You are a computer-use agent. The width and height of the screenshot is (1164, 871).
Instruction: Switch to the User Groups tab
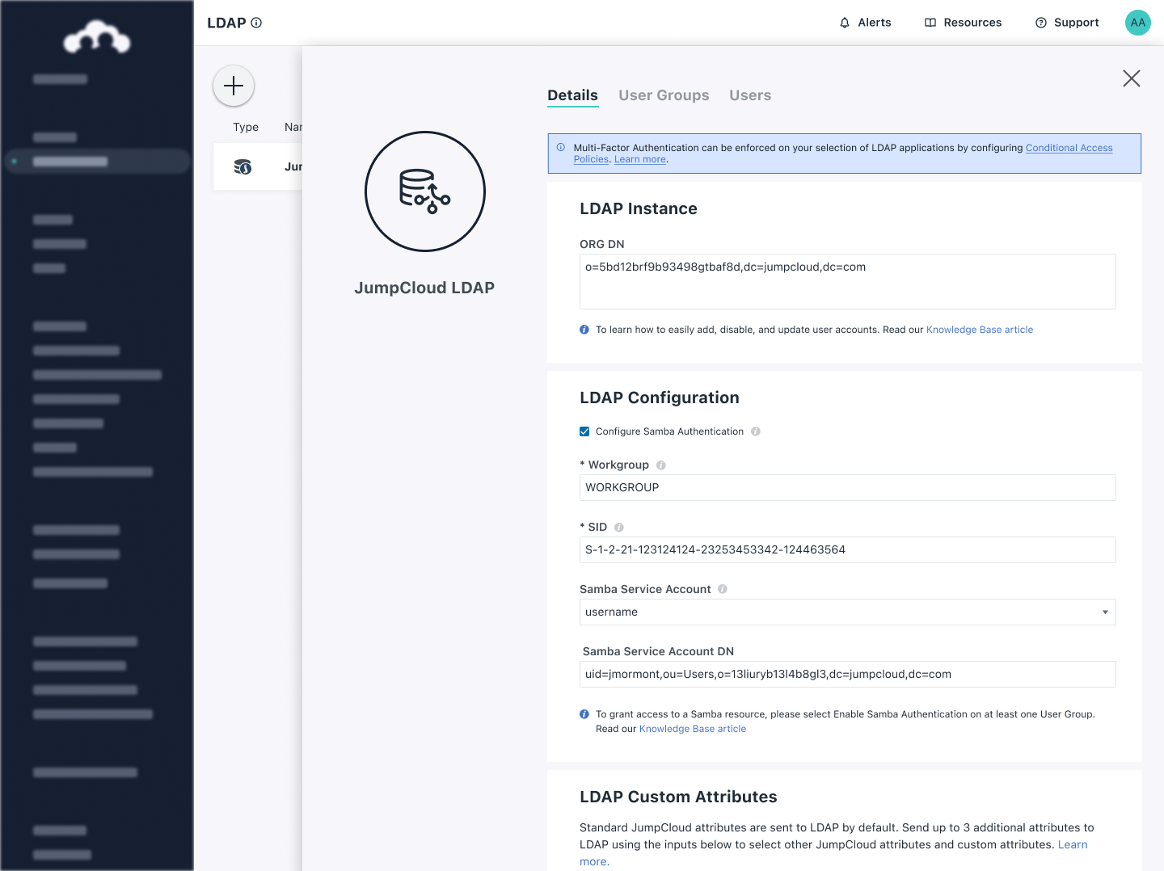pyautogui.click(x=664, y=95)
